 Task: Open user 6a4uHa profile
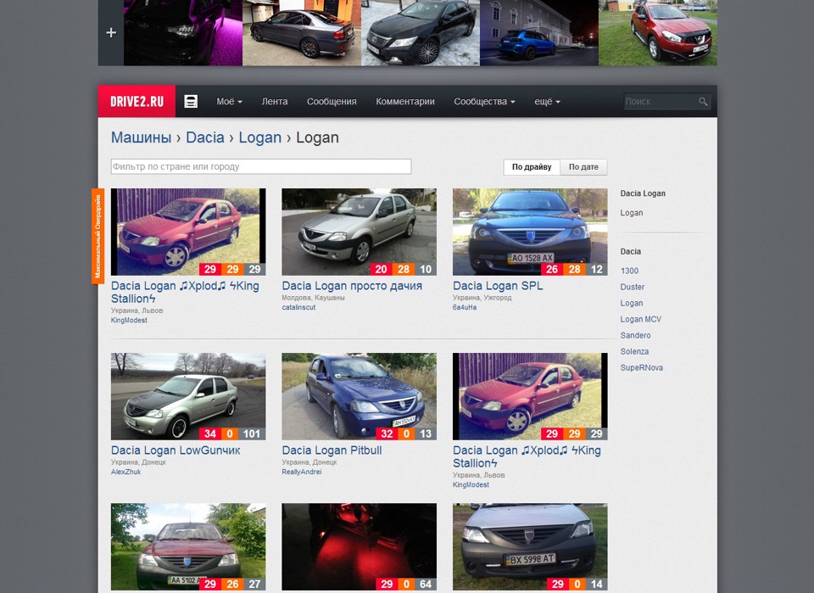coord(465,307)
